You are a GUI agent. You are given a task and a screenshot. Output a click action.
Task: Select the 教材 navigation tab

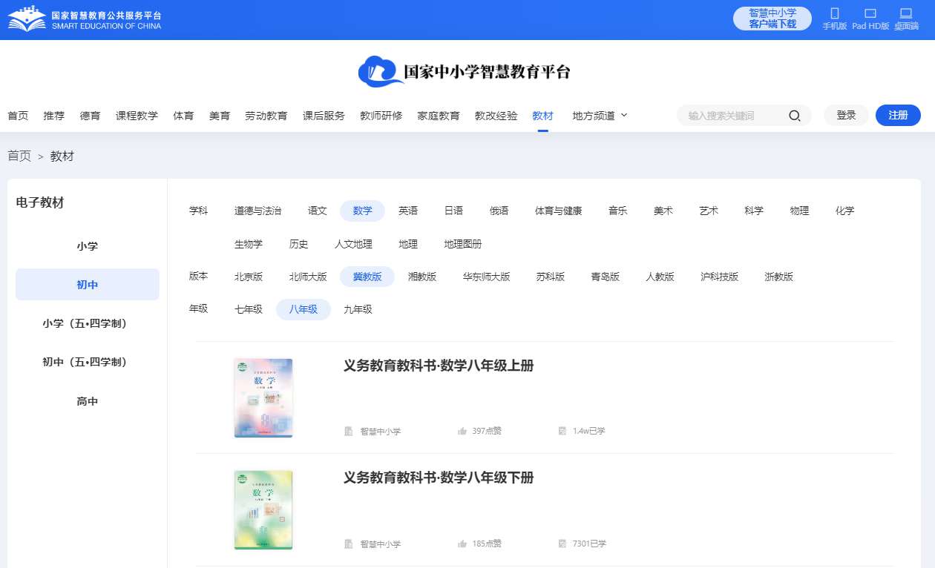542,116
